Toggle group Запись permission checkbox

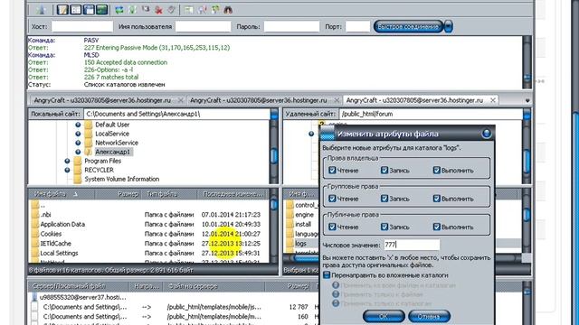pos(384,199)
